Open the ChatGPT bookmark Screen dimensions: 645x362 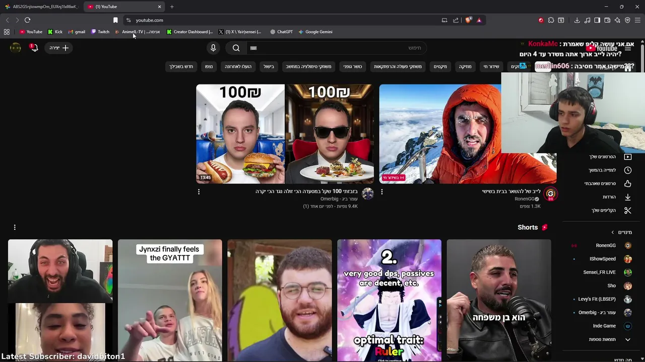click(281, 32)
